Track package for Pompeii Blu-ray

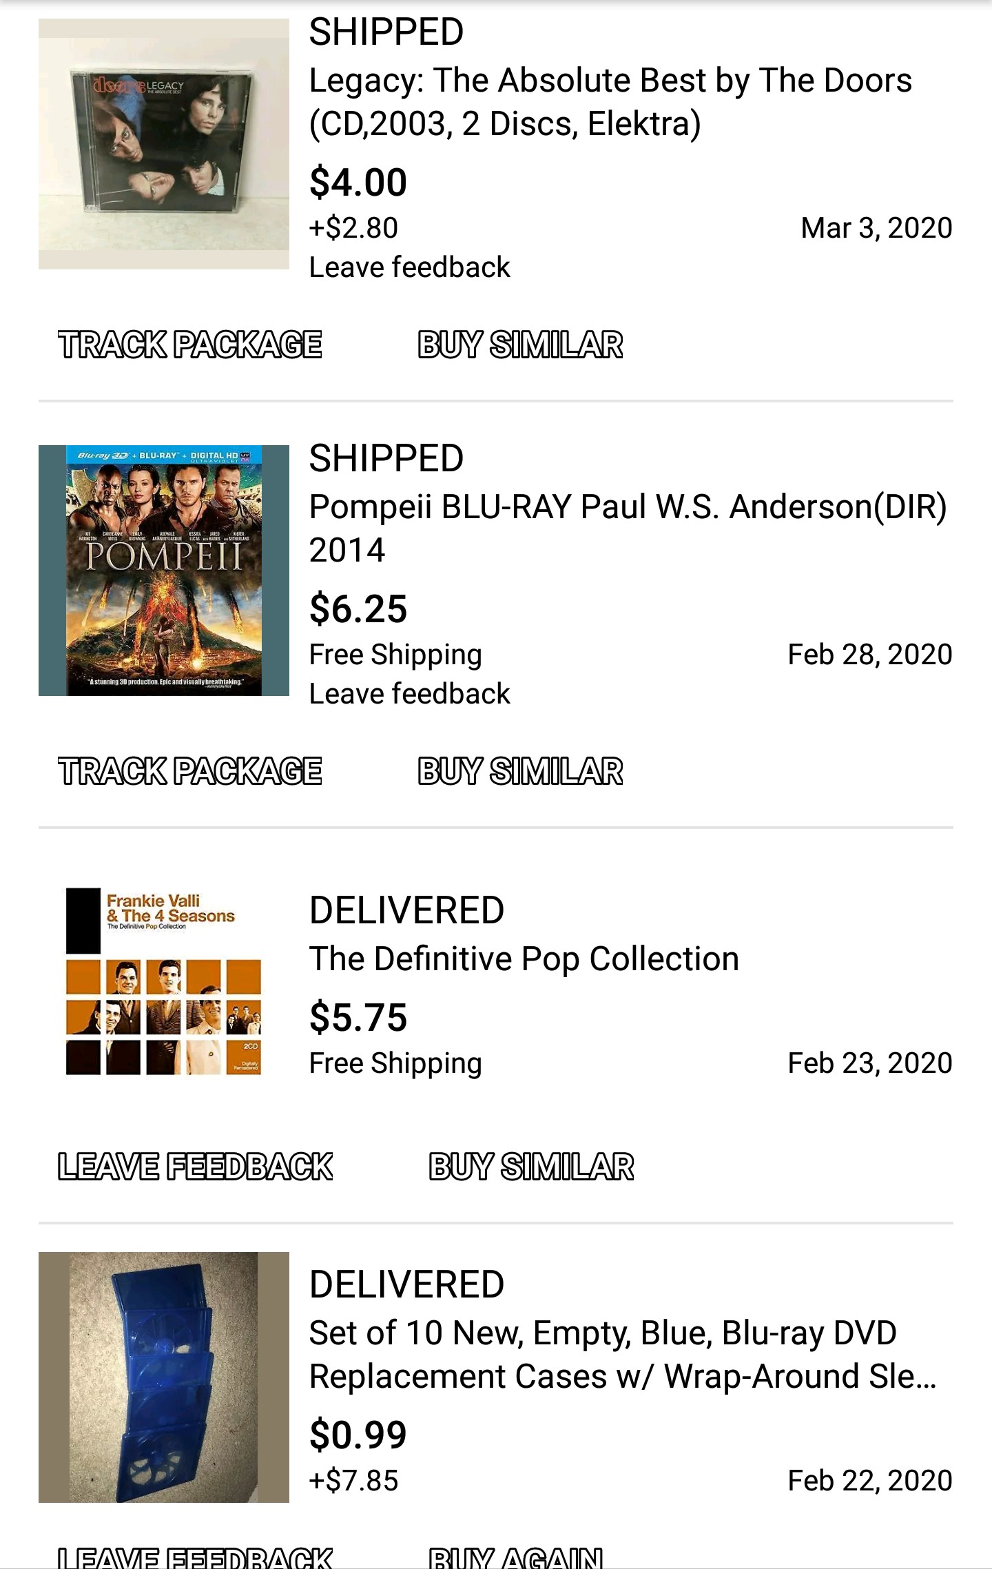pos(190,770)
